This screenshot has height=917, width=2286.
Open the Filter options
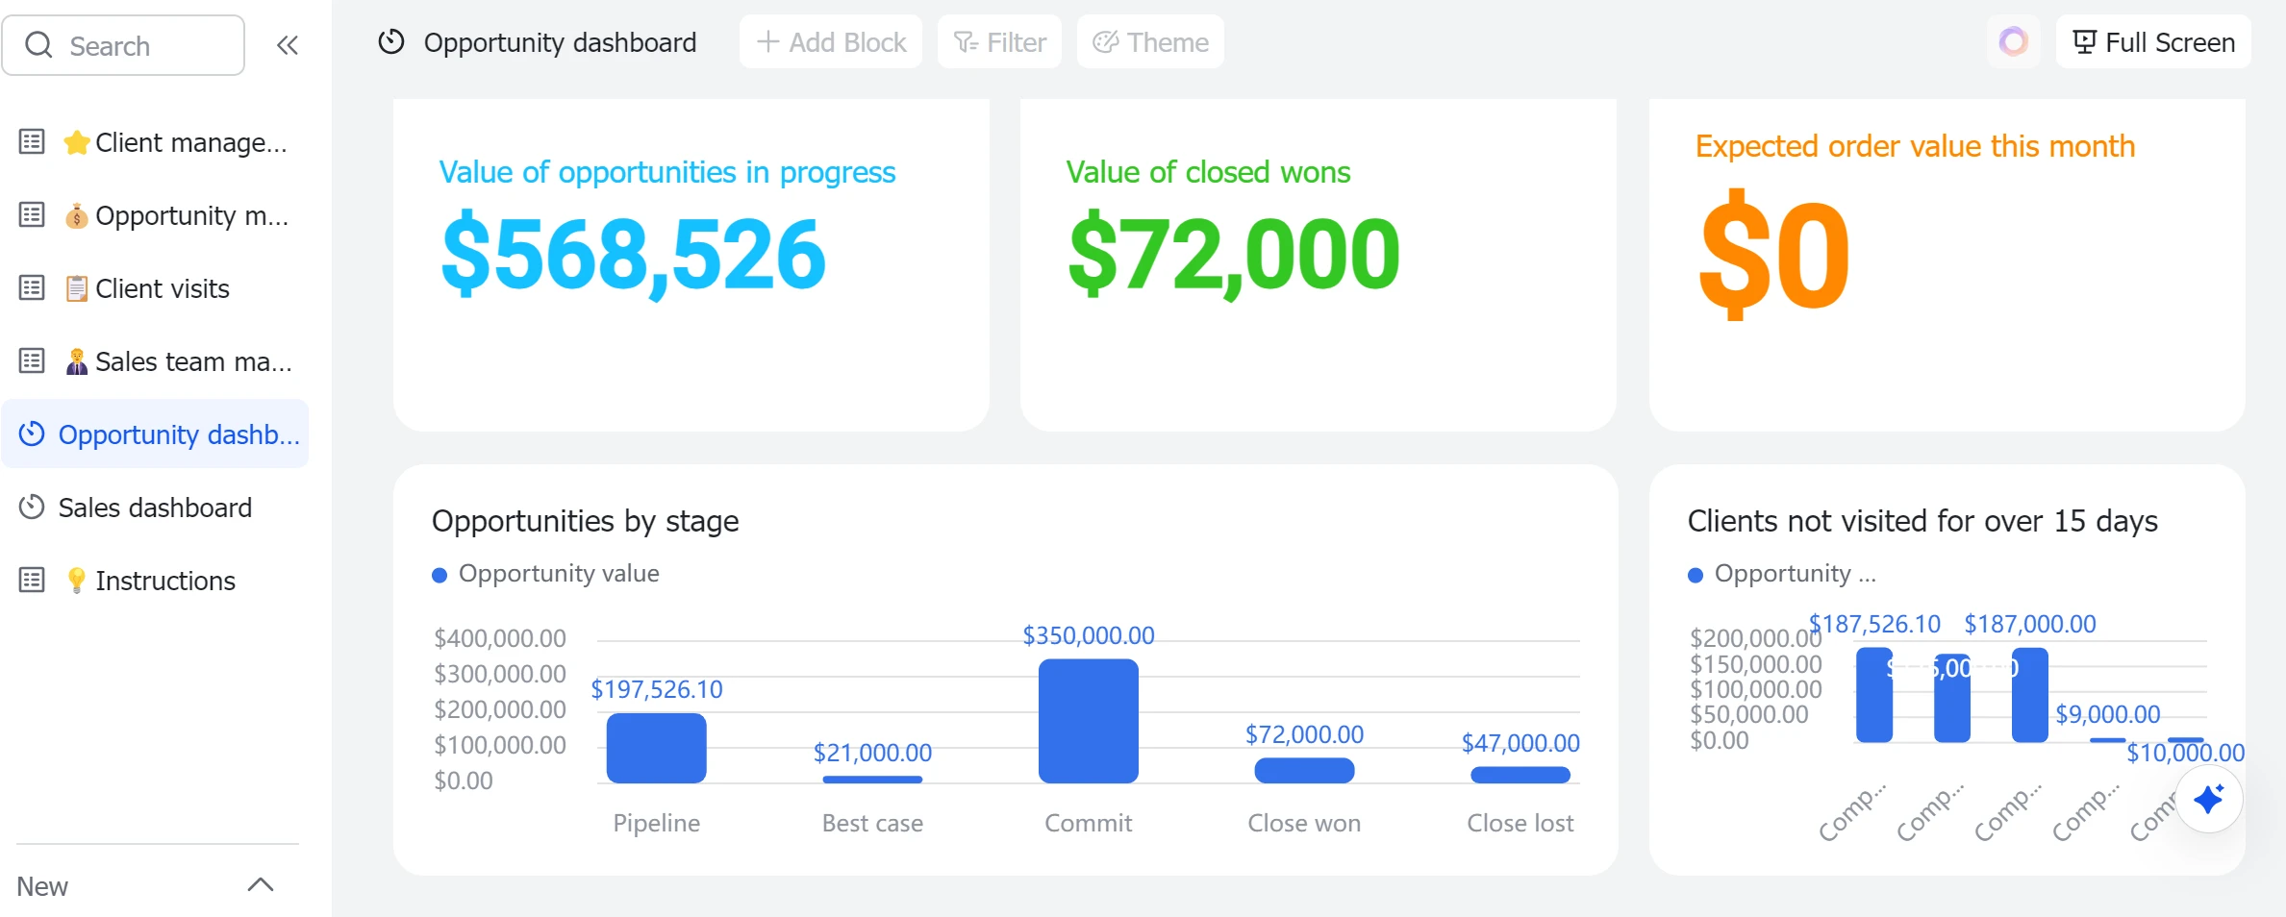pyautogui.click(x=999, y=42)
